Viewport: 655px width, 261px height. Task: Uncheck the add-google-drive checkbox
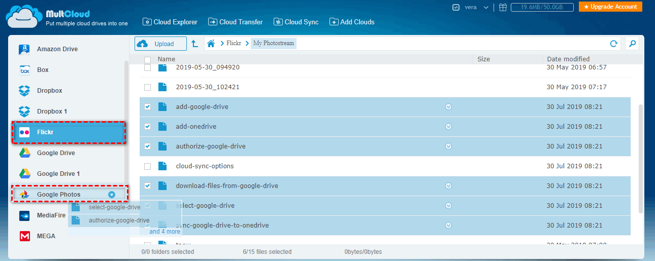pos(148,107)
